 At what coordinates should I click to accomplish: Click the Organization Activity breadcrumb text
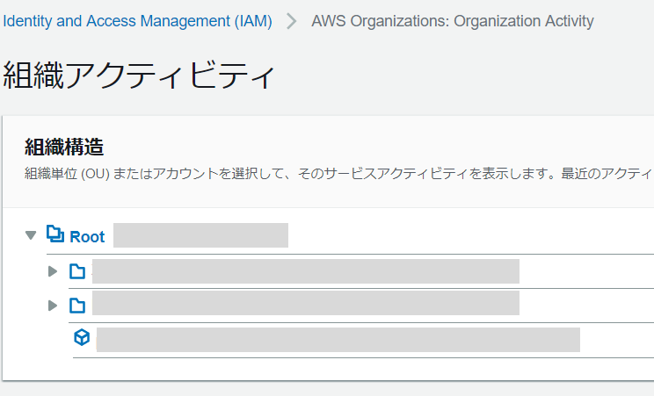452,21
